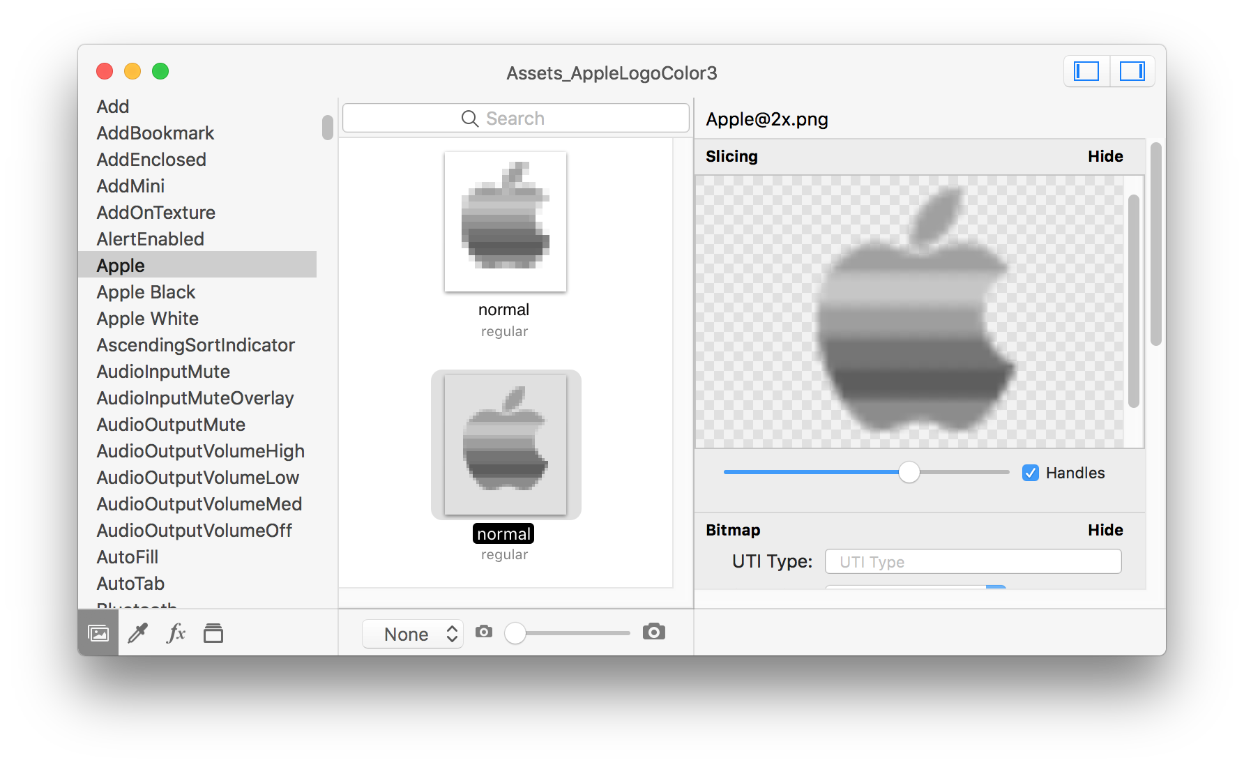Image resolution: width=1244 pixels, height=767 pixels.
Task: Open the fx effects tab icon
Action: tap(176, 633)
